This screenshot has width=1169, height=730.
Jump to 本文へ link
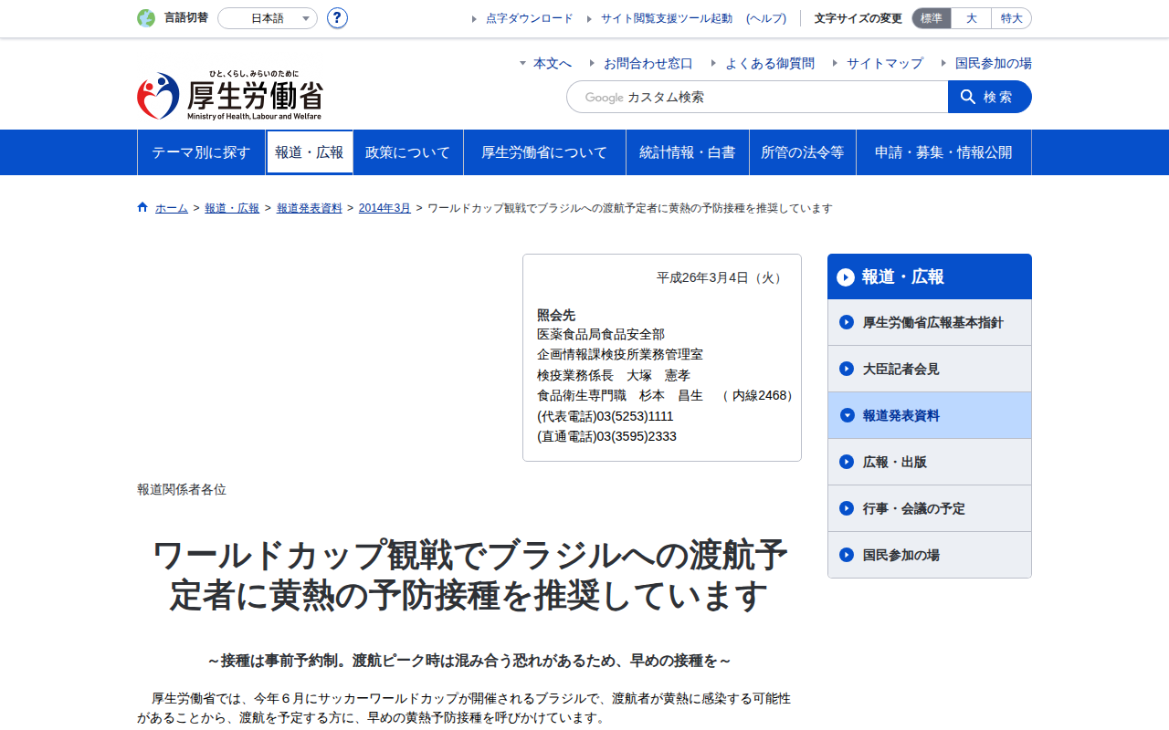click(x=553, y=63)
